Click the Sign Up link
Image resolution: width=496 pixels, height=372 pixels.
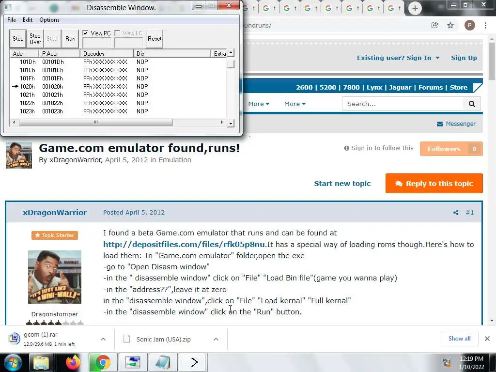click(464, 58)
